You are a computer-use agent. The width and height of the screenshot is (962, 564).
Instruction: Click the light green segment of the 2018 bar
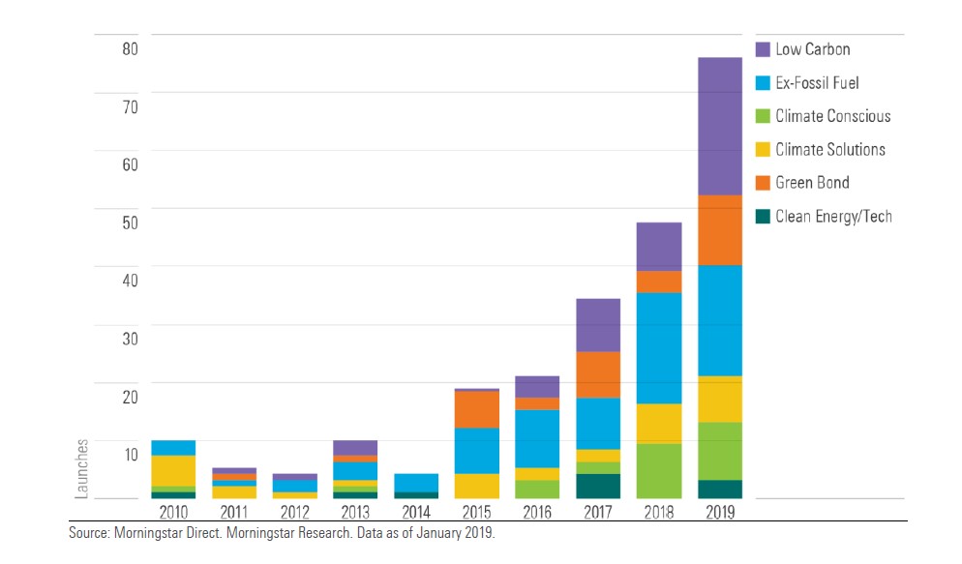coord(657,471)
